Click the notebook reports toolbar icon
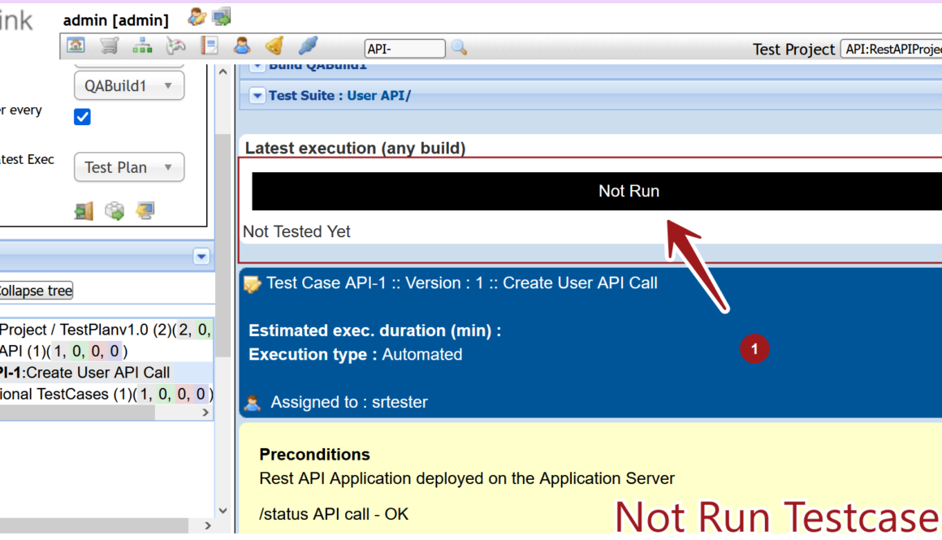 pos(210,46)
